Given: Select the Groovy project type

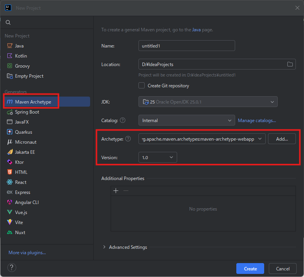Looking at the screenshot, I should point(47,66).
